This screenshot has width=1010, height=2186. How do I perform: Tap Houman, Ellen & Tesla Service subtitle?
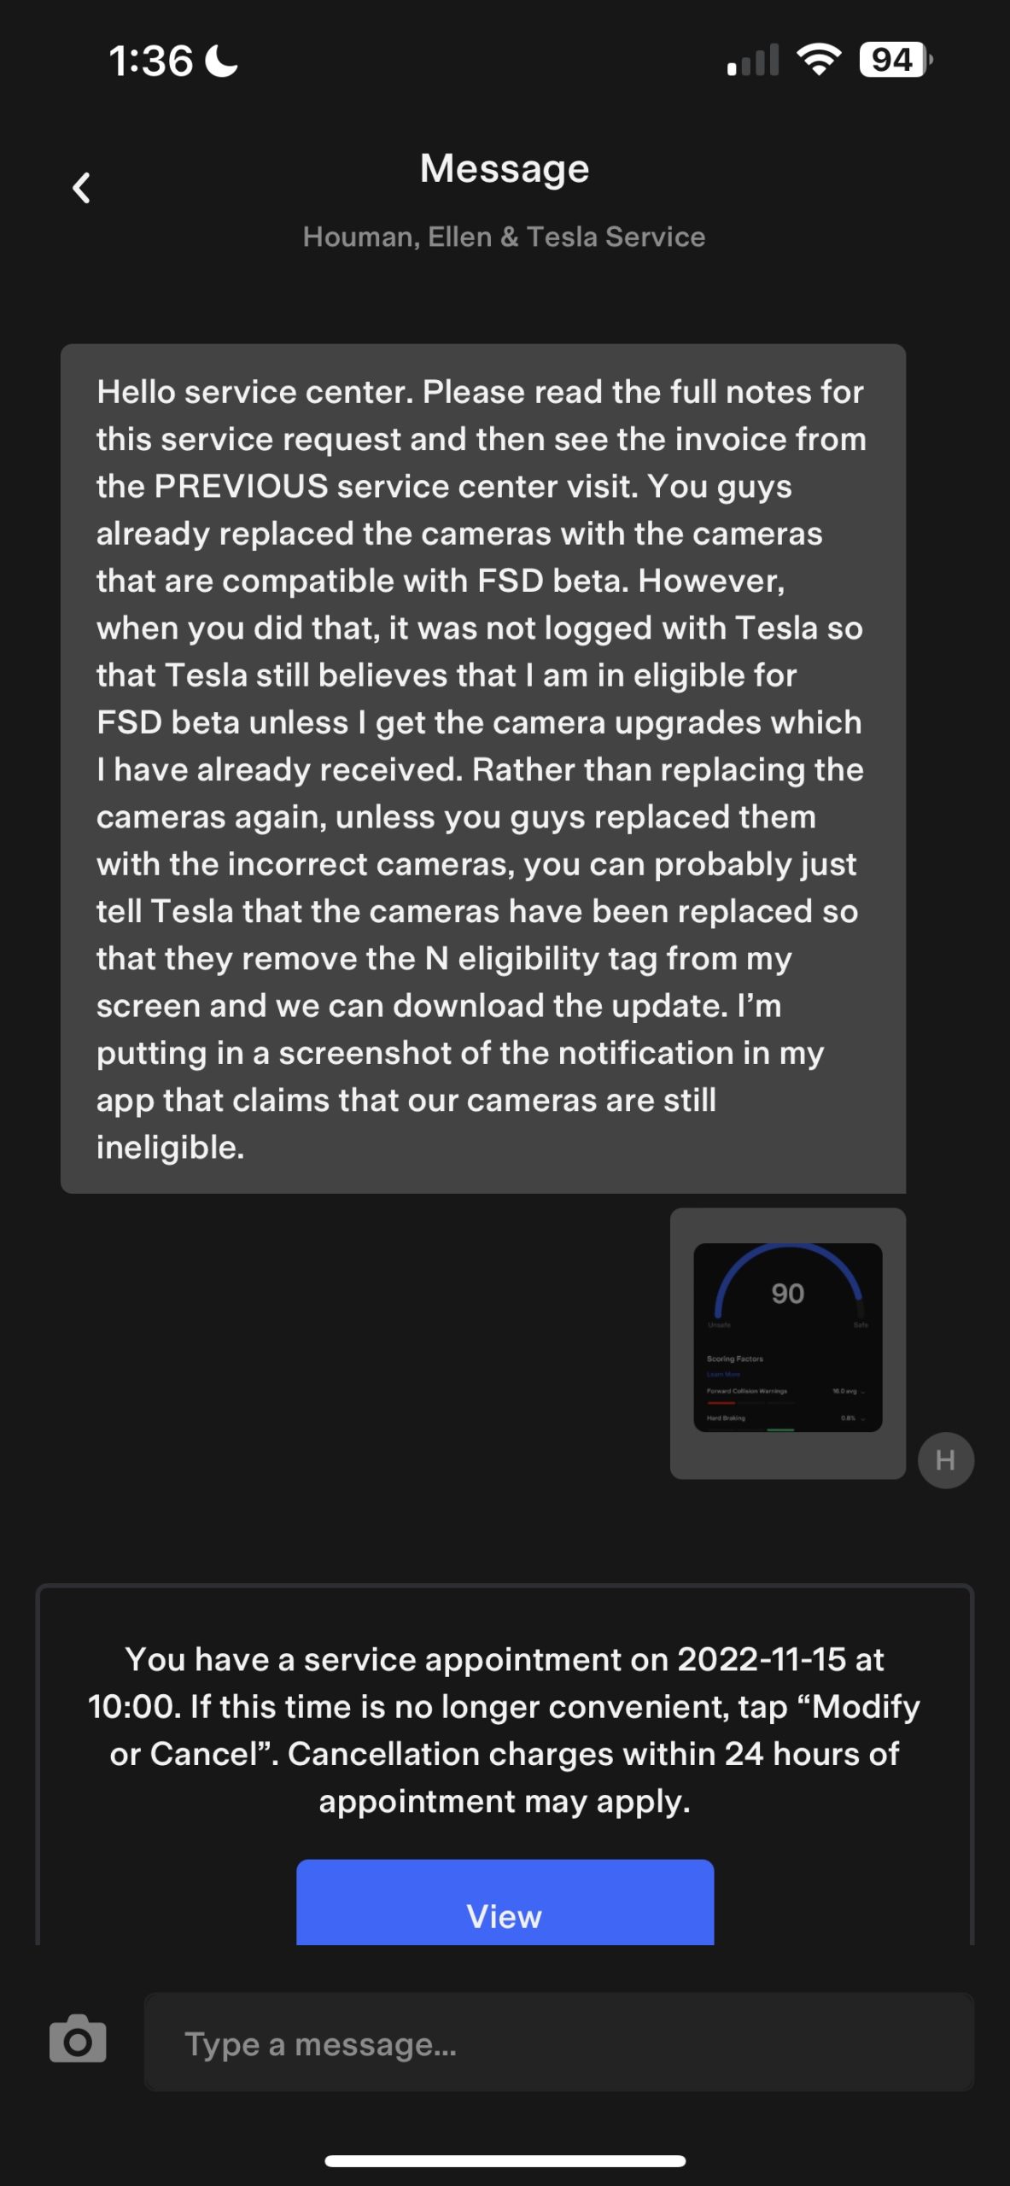pyautogui.click(x=504, y=237)
